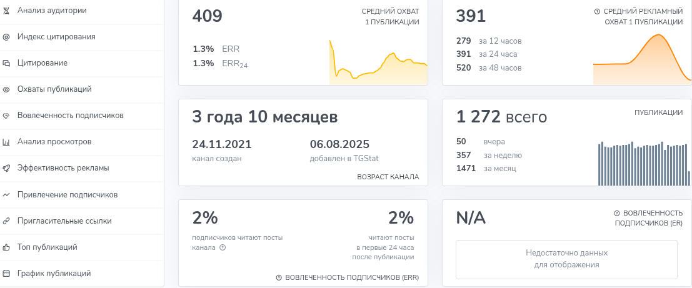Image resolution: width=692 pixels, height=288 pixels.
Task: Click the 06.08.2025 added to TGStat date
Action: (340, 144)
